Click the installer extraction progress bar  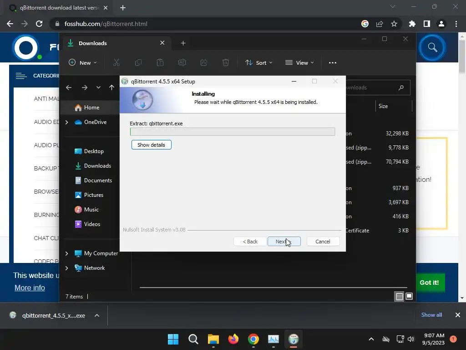[233, 132]
